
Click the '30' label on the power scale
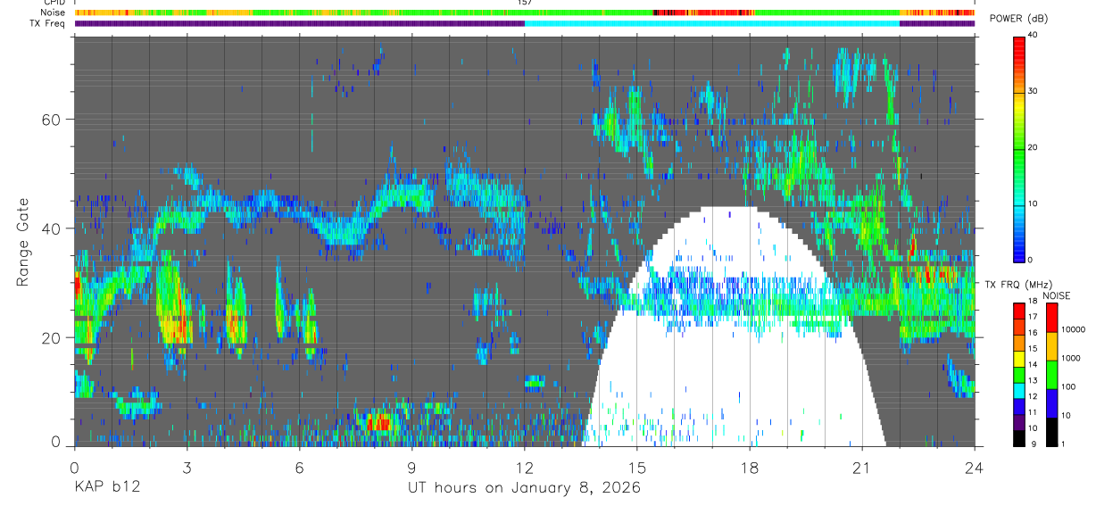click(x=1034, y=92)
